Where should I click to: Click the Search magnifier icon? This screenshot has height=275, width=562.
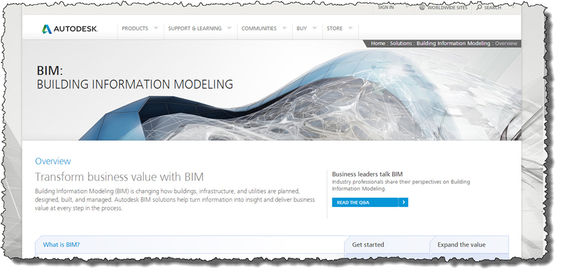pyautogui.click(x=479, y=7)
